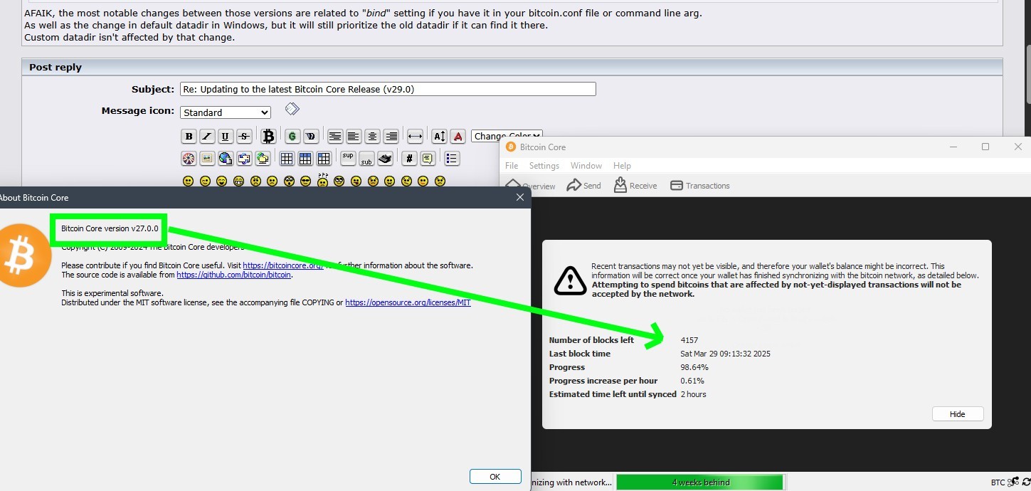Insert preformatted text alignment

pyautogui.click(x=335, y=137)
